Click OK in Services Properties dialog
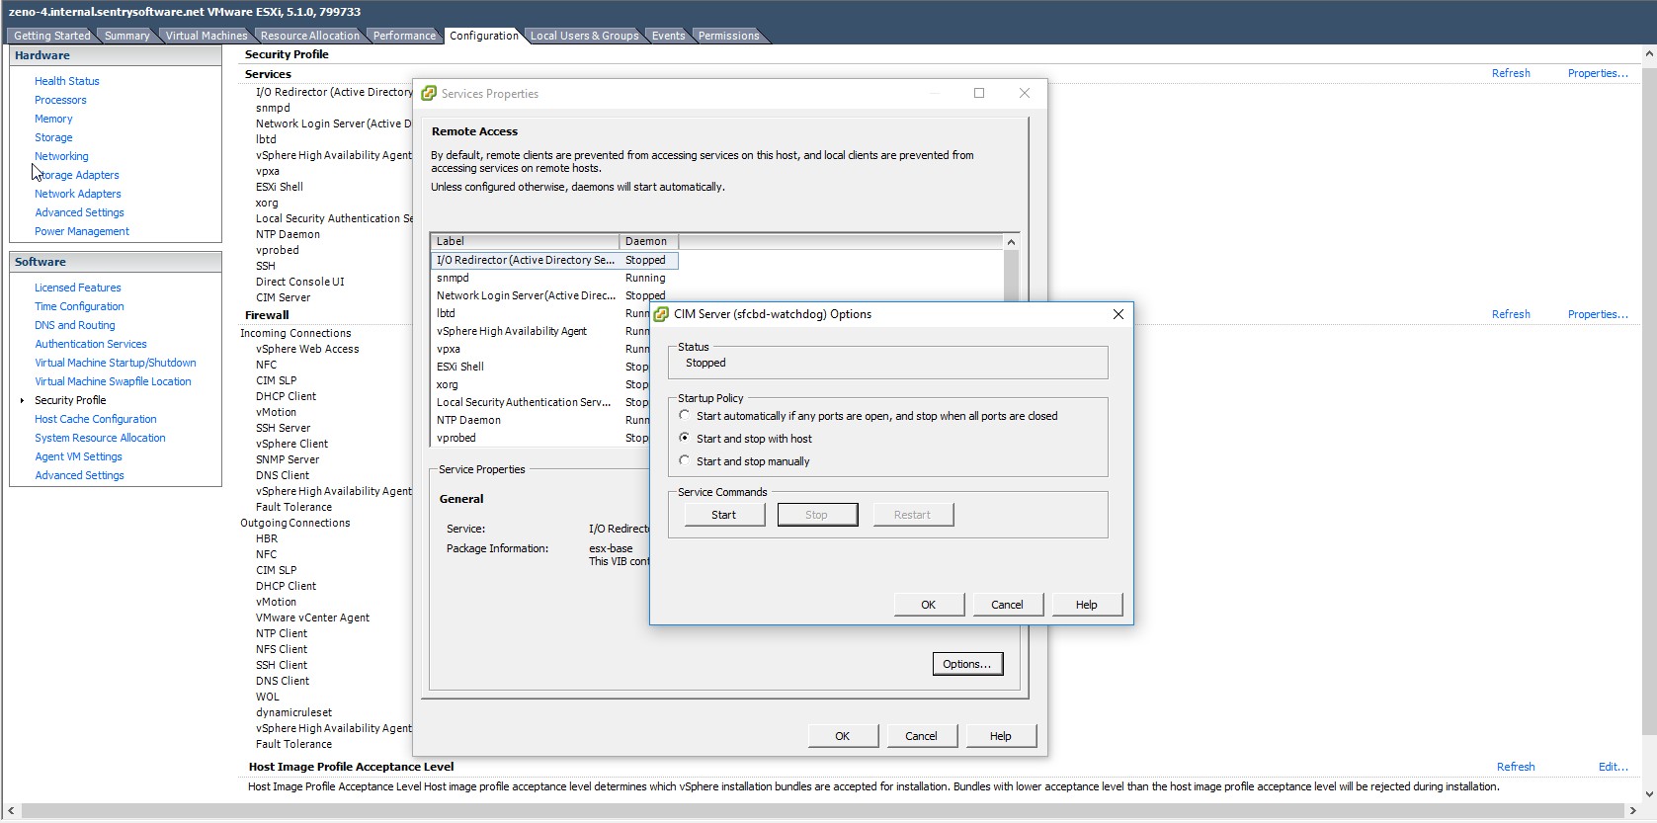 (843, 736)
